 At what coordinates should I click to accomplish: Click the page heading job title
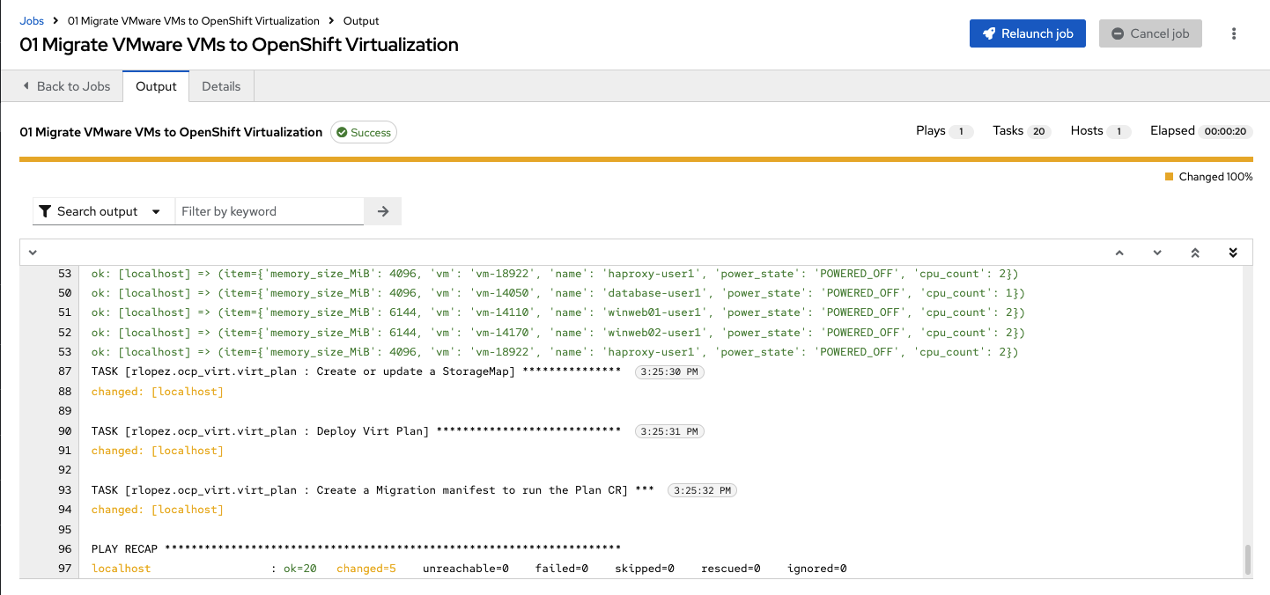(x=239, y=44)
